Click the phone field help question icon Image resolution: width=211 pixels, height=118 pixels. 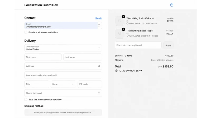(x=99, y=93)
